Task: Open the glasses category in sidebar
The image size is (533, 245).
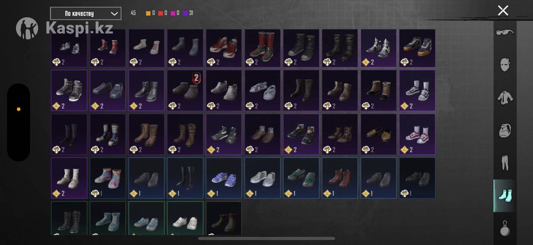Action: click(504, 32)
